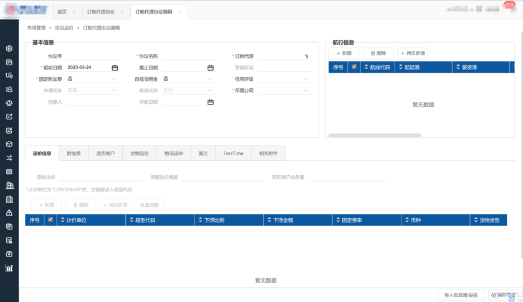
Task: Click 新增 button in 航行信息 panel
Action: [x=343, y=53]
